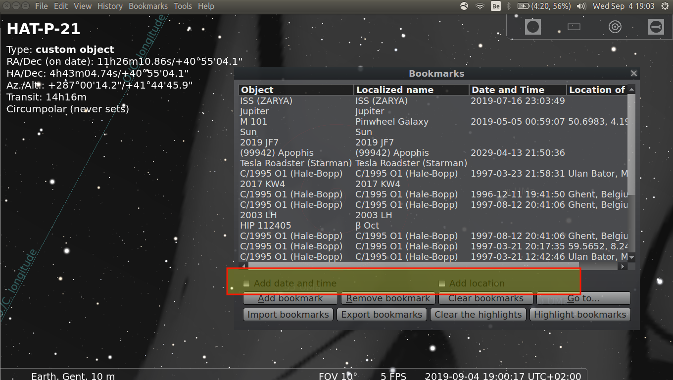Screen dimensions: 673x380
Task: Click the bookmarks list scroll-up arrow
Action: (631, 89)
